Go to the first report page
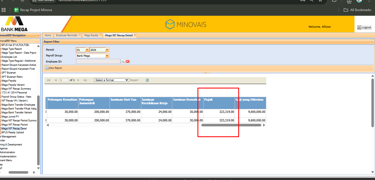 click(x=49, y=80)
